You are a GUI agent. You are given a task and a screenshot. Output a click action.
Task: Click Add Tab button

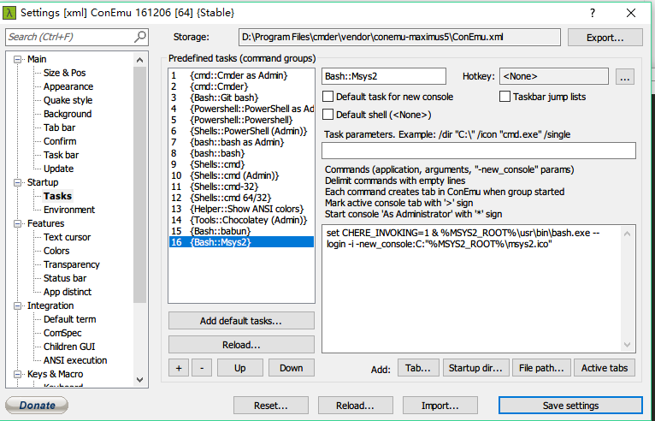418,368
